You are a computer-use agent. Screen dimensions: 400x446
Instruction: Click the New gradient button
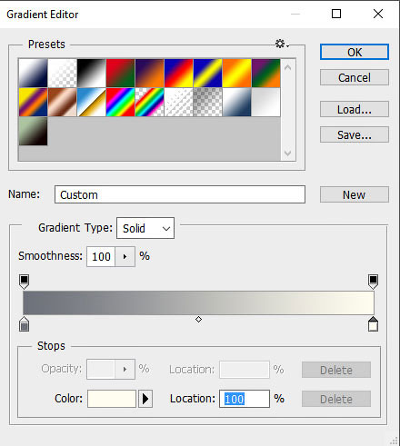[x=355, y=194]
